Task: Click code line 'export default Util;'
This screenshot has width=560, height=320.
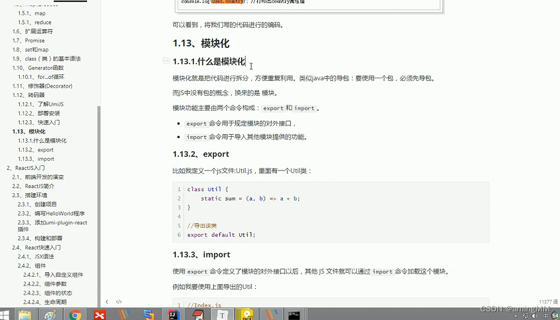Action: [221, 235]
